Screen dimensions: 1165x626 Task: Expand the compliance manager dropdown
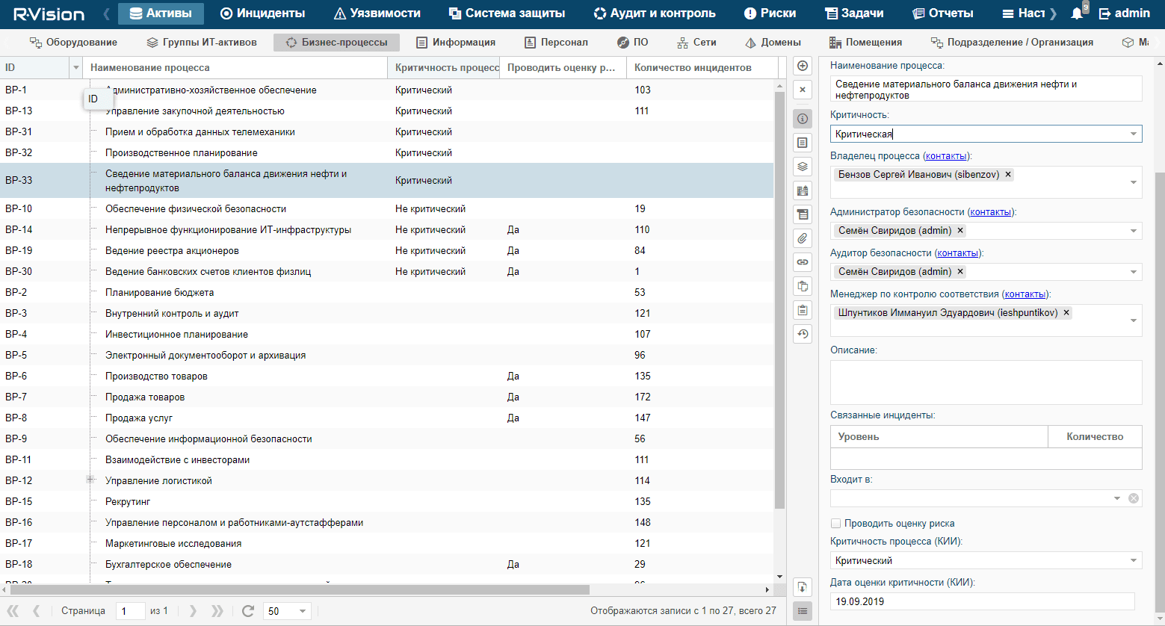tap(1134, 320)
